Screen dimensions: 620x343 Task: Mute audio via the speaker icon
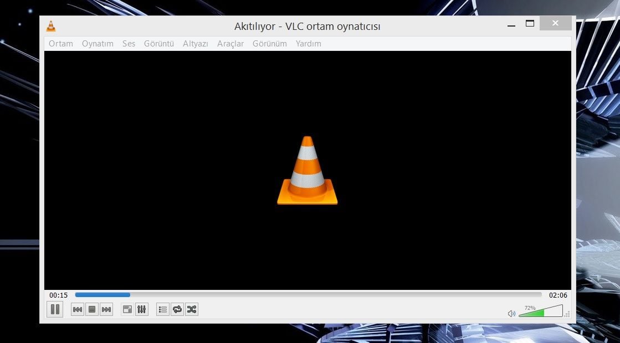coord(511,313)
